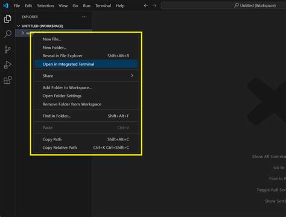Select Add Folder to Workspace...
Viewport: 286px width, 217px height.
click(86, 87)
